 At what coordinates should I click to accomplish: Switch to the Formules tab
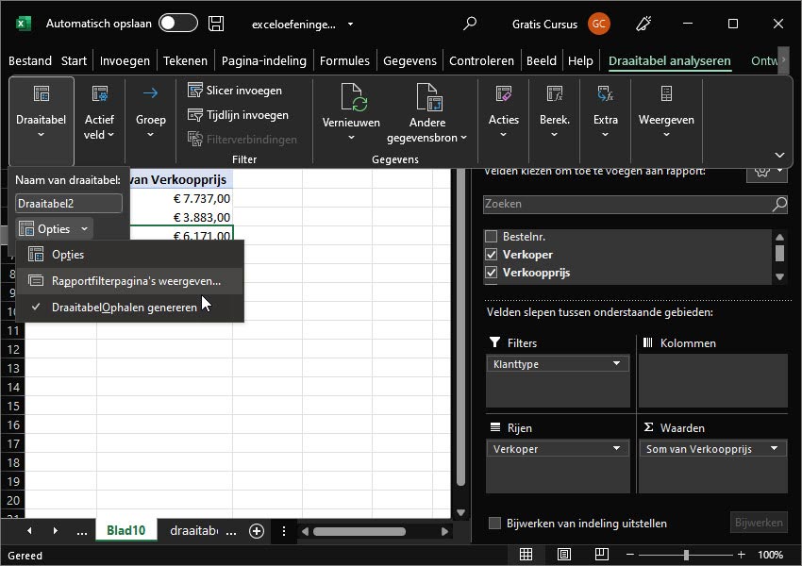pos(344,60)
